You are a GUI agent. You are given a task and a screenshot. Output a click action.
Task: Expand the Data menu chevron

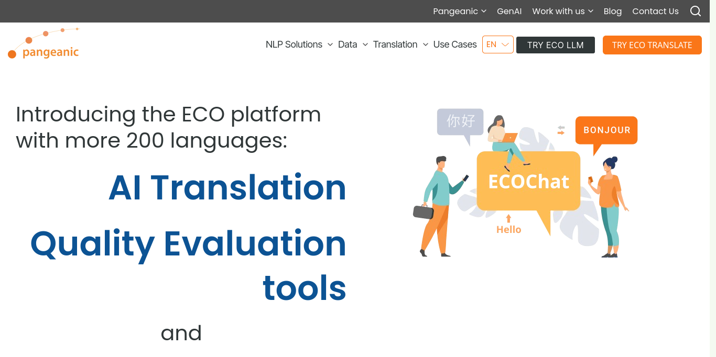point(365,44)
